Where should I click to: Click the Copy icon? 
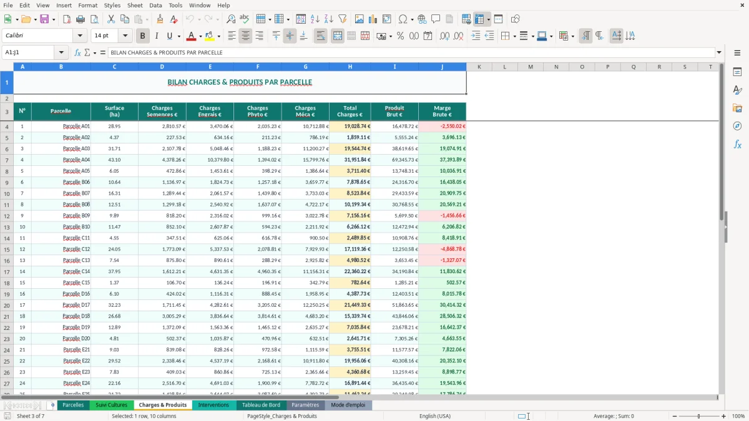(x=125, y=19)
